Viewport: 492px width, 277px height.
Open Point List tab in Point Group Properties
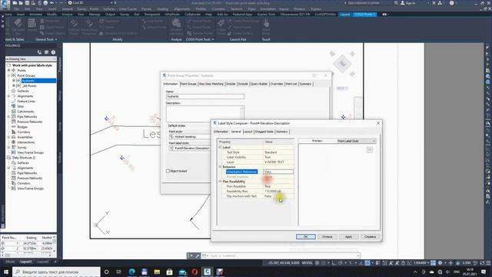coord(291,84)
